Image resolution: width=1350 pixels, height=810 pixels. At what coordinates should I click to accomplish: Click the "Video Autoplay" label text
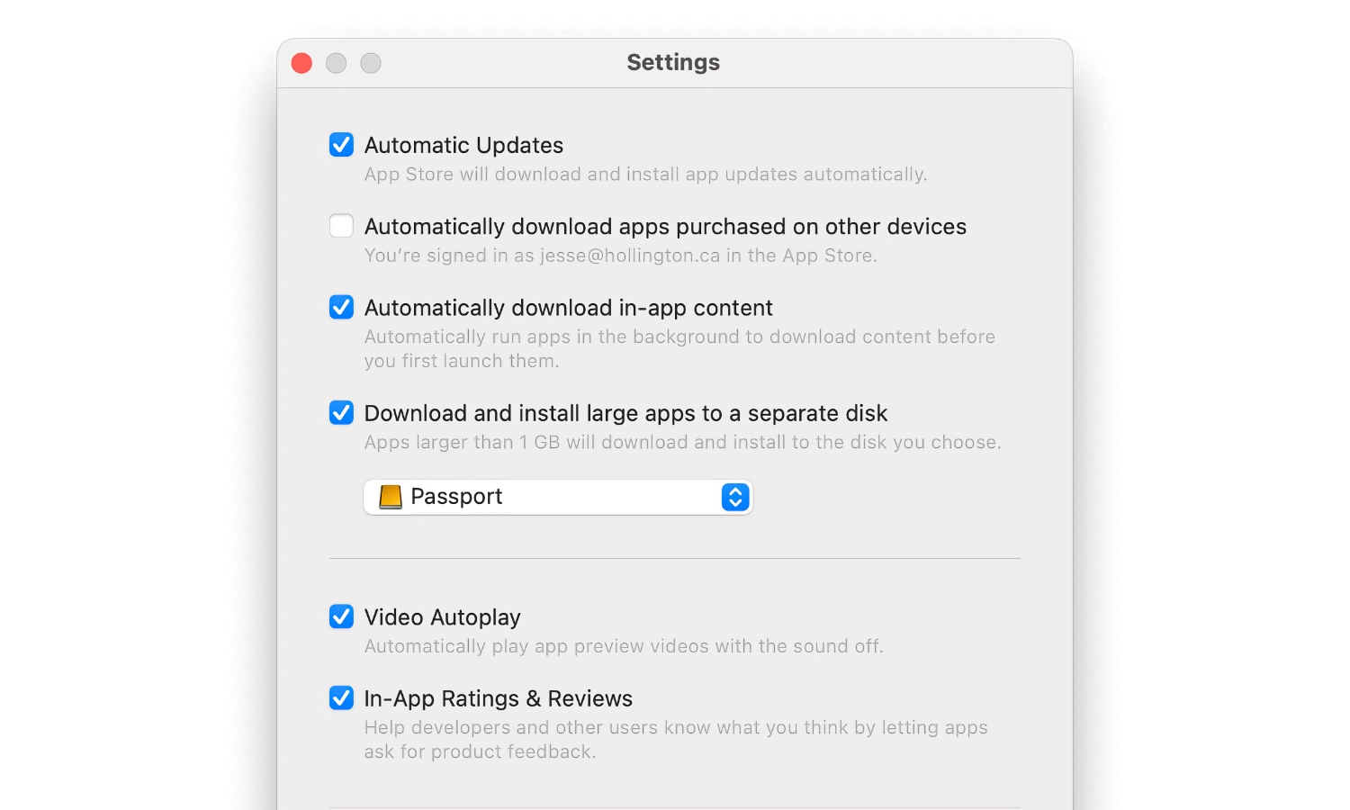442,617
